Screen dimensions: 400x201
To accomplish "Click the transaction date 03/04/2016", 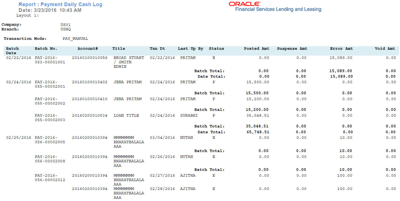I will [163, 138].
